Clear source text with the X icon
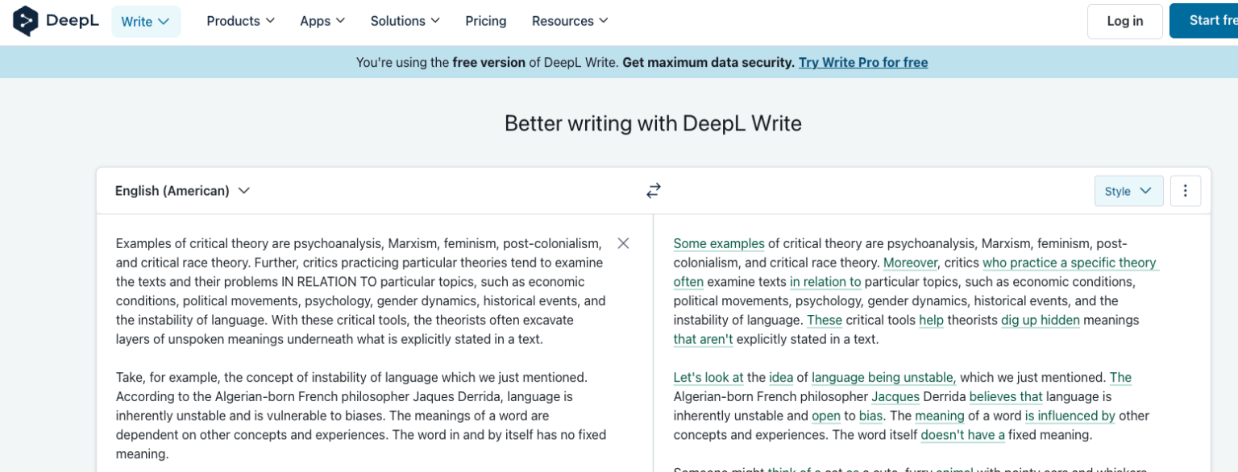 [x=623, y=243]
